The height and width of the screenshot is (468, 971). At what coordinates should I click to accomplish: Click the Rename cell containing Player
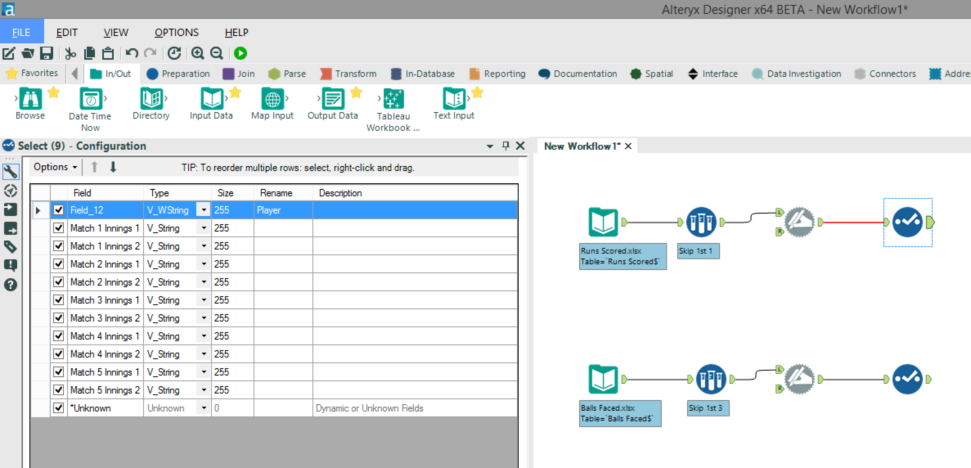click(283, 210)
